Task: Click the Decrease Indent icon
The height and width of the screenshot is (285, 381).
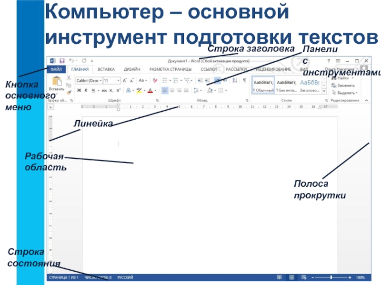Action: 200,80
